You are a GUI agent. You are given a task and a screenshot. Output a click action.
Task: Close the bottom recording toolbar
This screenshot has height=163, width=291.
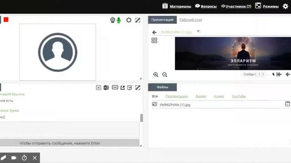[35, 158]
